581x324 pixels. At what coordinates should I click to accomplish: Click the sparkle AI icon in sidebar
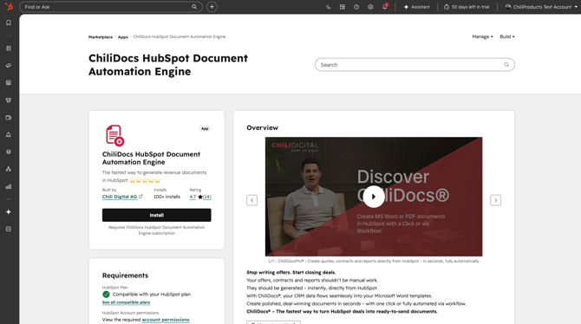pos(9,211)
